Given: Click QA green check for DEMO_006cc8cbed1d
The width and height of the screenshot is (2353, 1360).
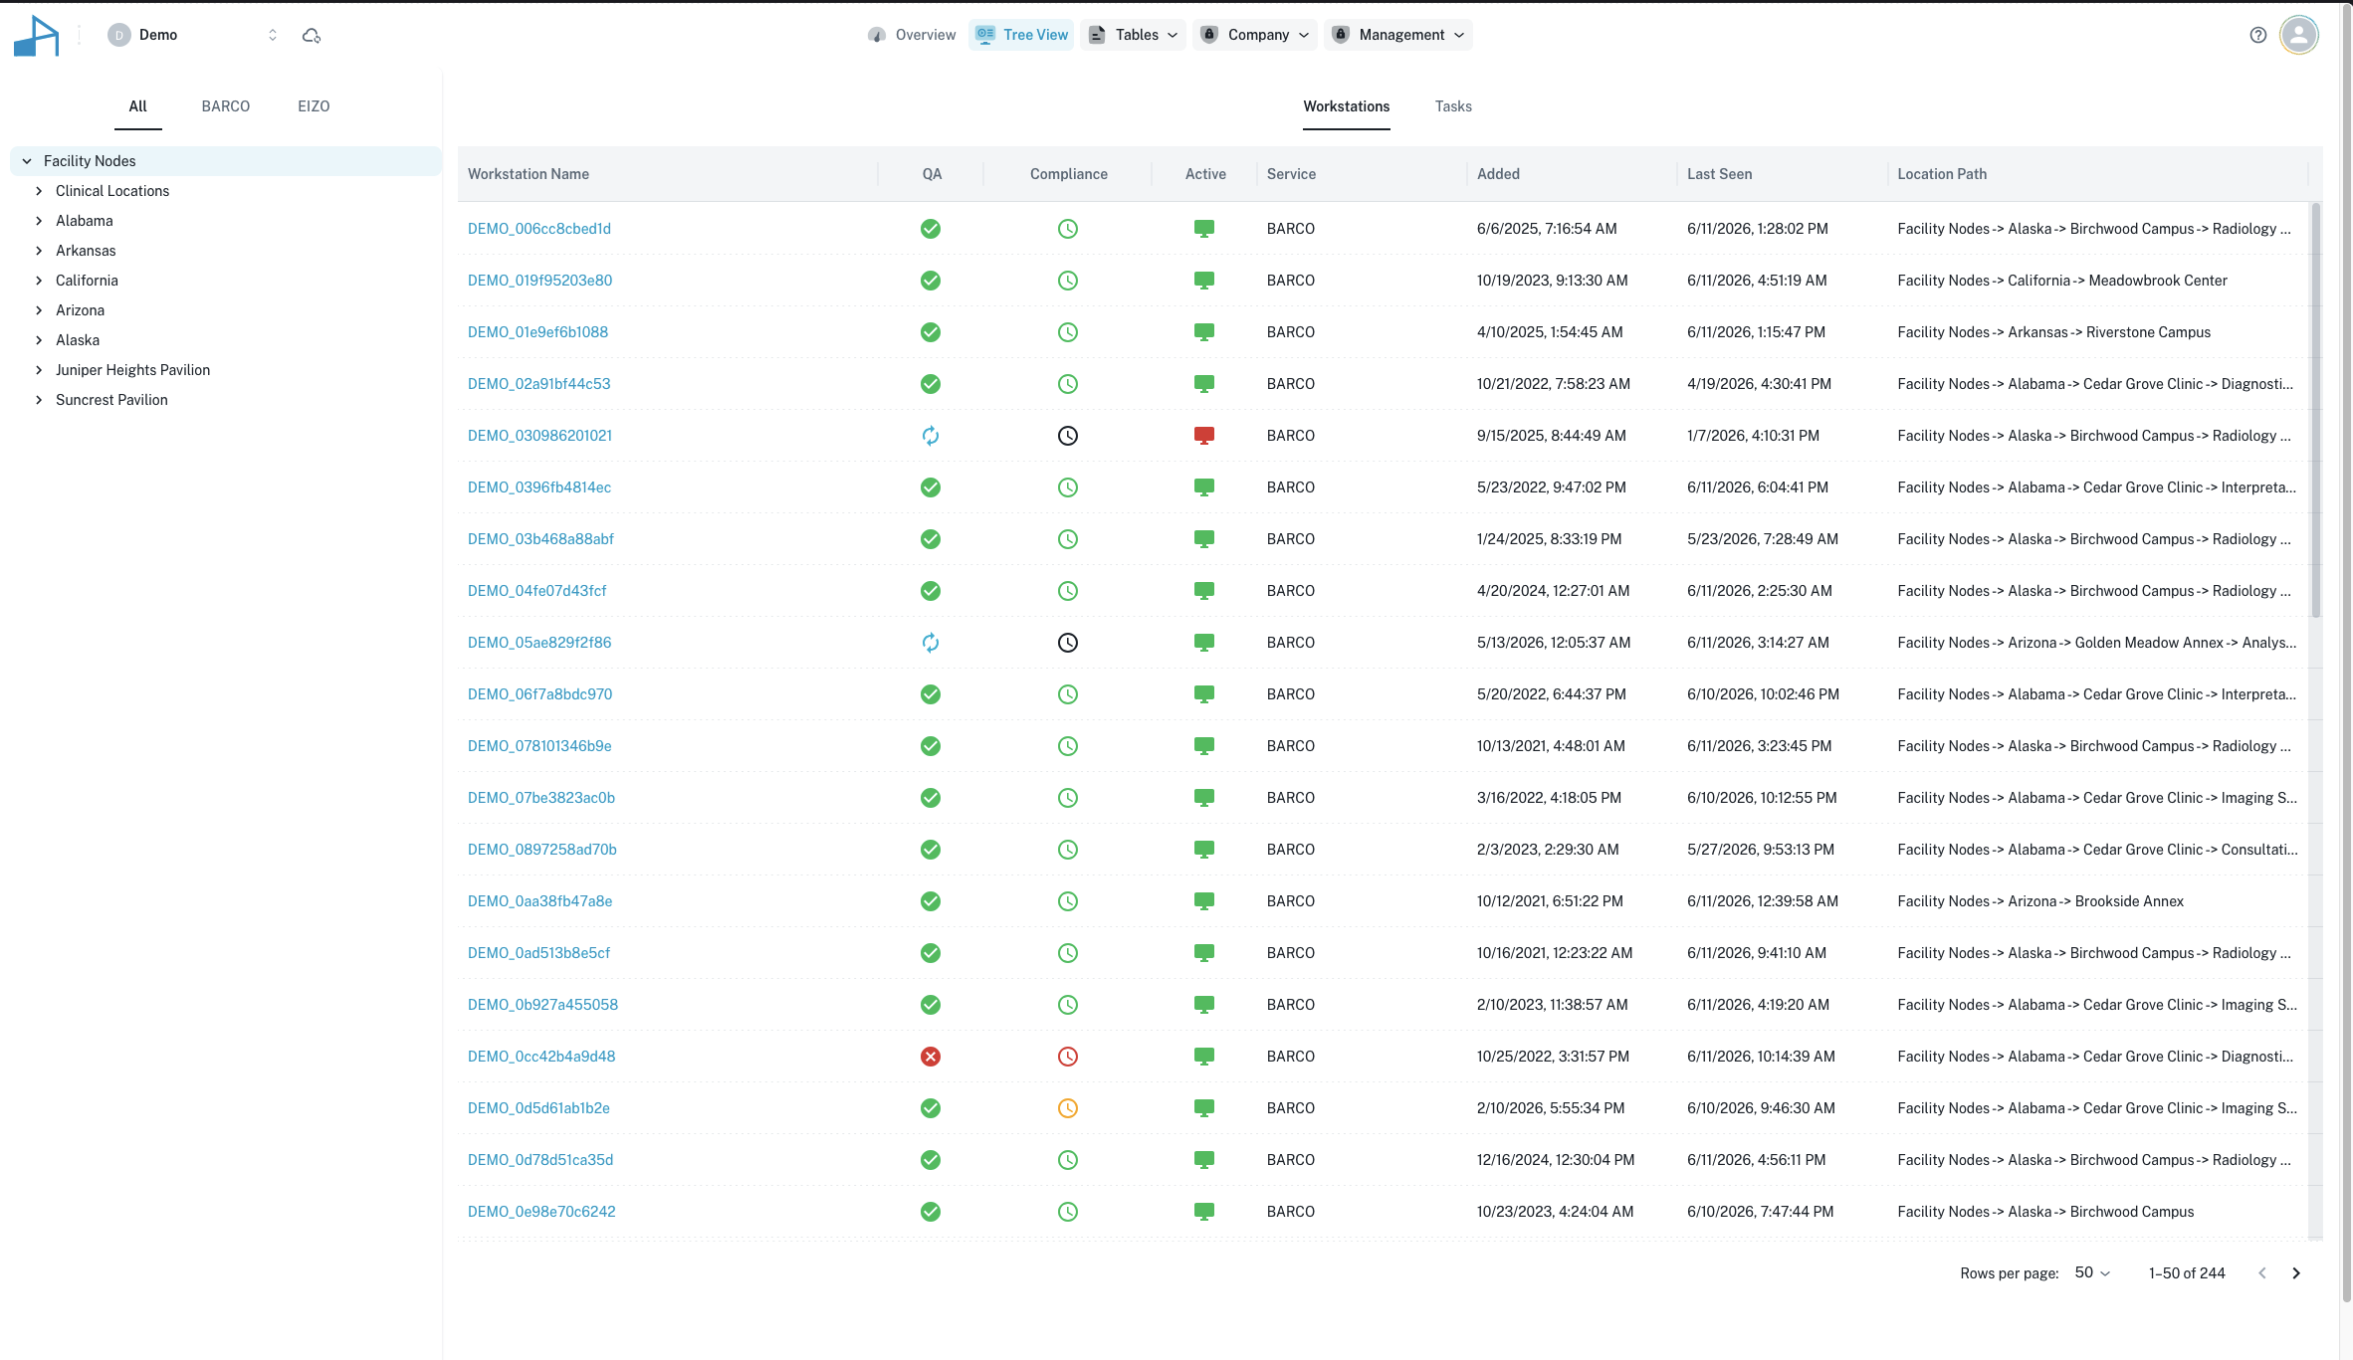Looking at the screenshot, I should 931,229.
